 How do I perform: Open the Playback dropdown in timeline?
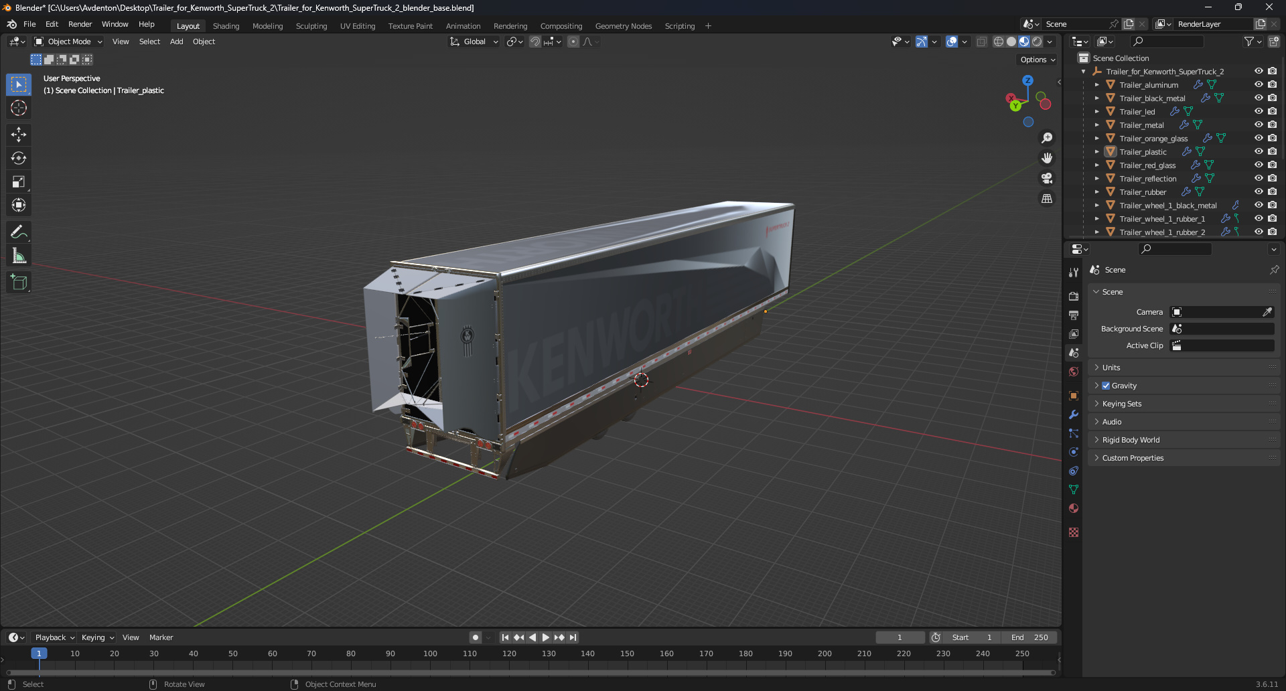coord(54,637)
